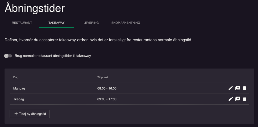
Task: Edit the Tirsdag opening time
Action: tap(231, 99)
